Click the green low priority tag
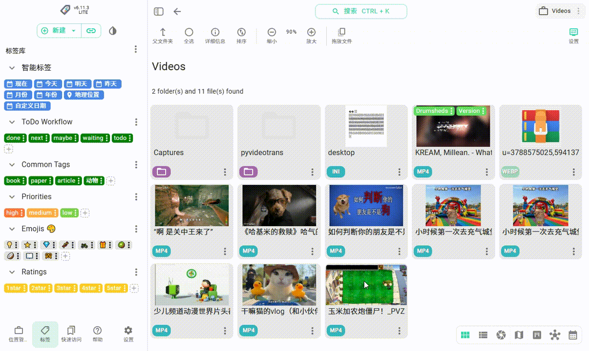589x351 pixels. 69,213
